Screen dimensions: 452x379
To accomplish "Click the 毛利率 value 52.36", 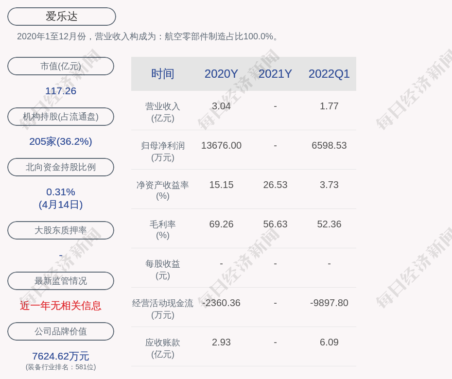I will tap(329, 224).
